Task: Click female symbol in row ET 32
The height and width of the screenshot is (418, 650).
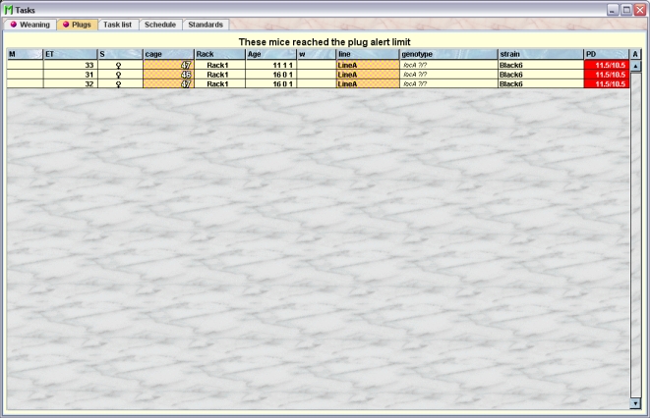Action: (x=118, y=84)
